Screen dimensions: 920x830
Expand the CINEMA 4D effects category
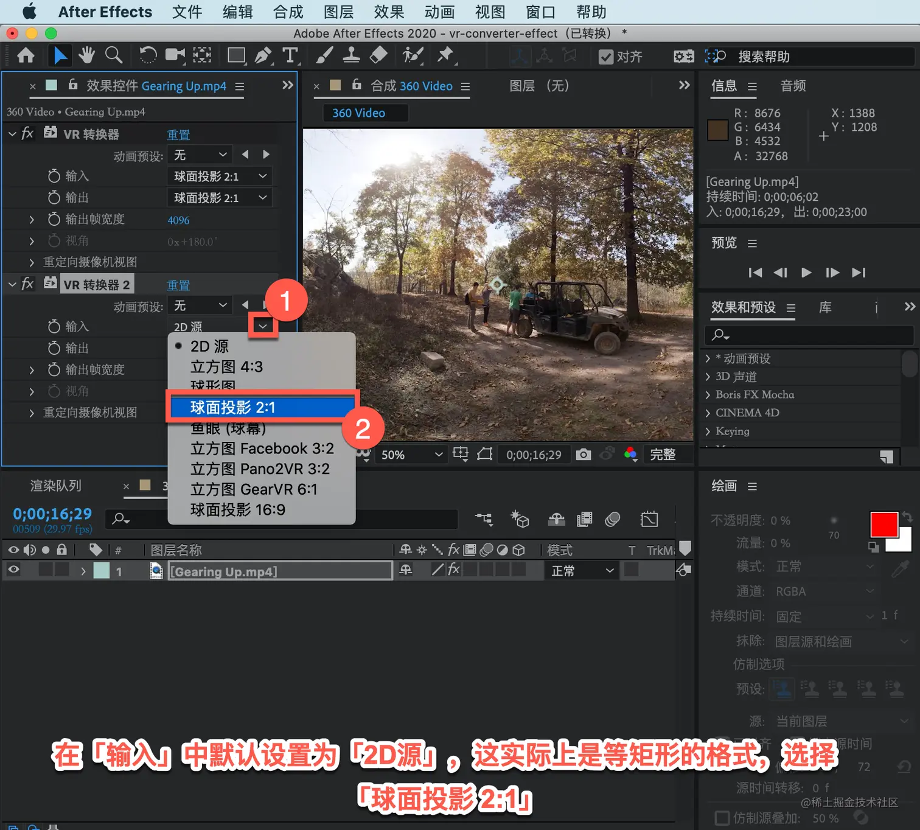click(x=708, y=413)
